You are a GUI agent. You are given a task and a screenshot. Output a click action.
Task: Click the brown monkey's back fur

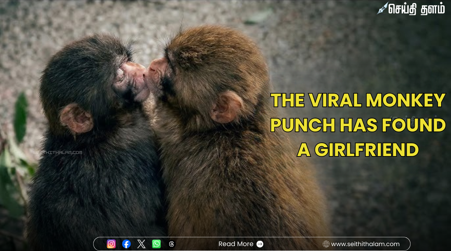[247, 183]
